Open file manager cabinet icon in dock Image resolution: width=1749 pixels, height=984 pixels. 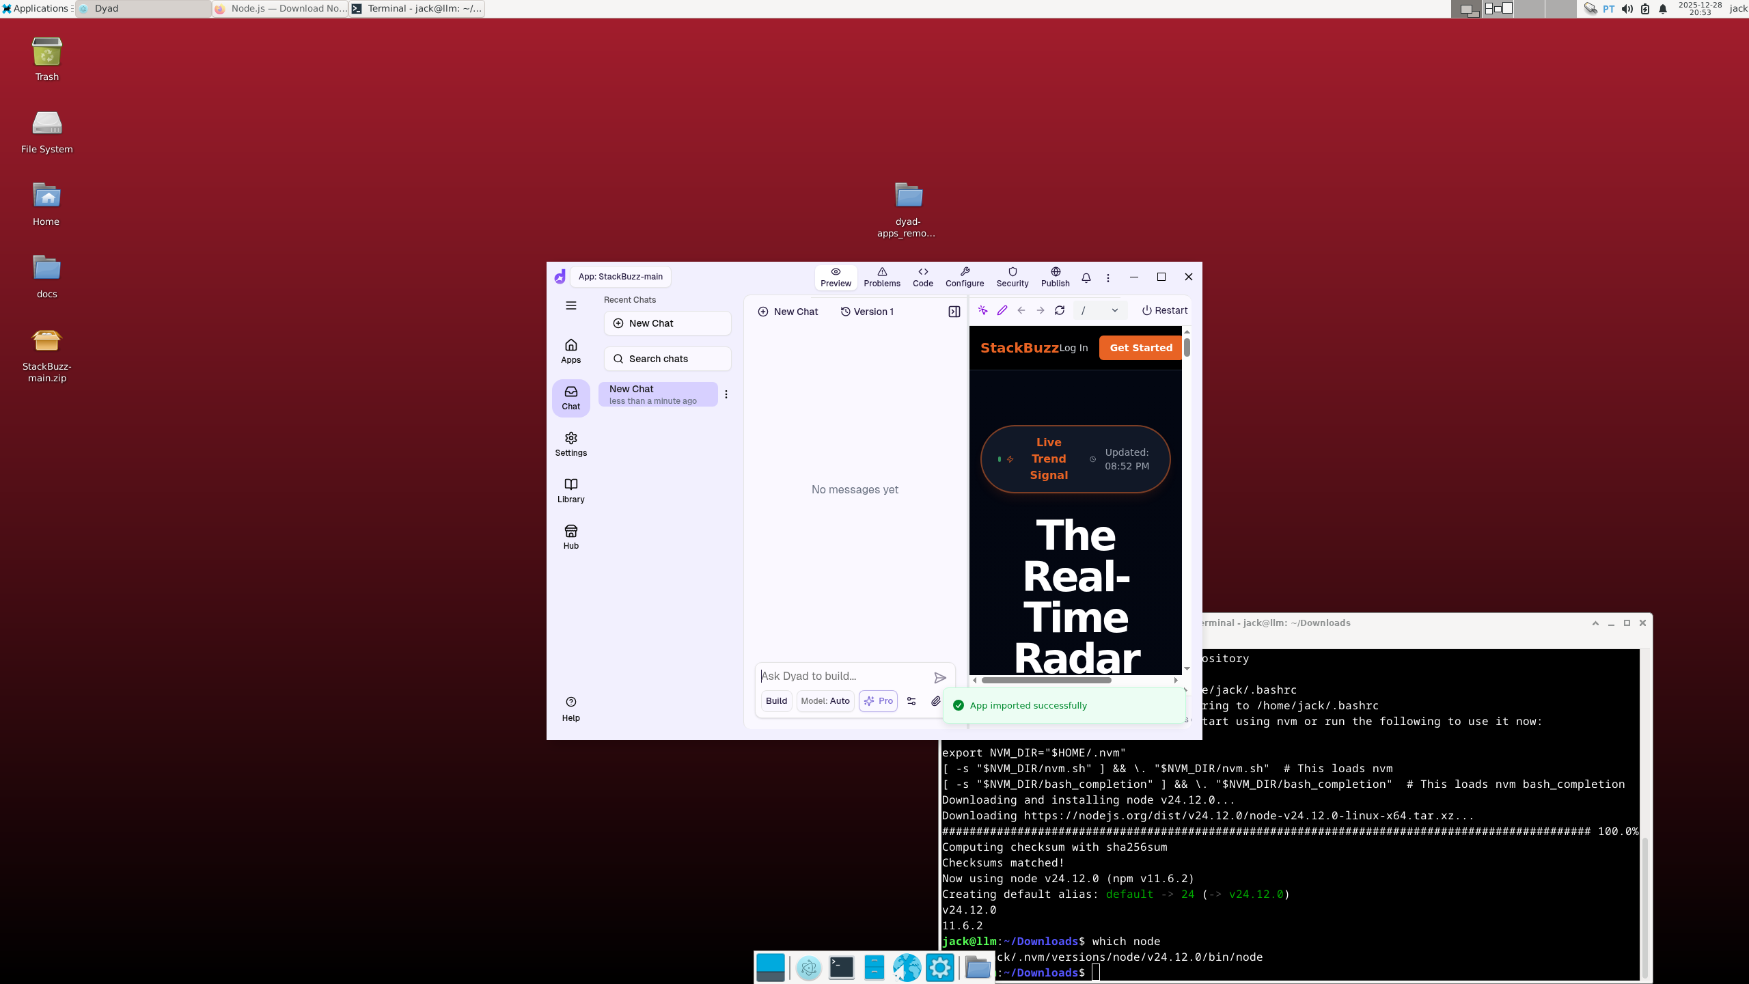click(874, 968)
